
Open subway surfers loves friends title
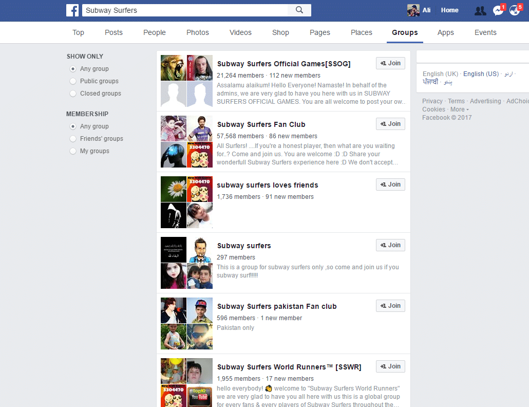pos(268,185)
